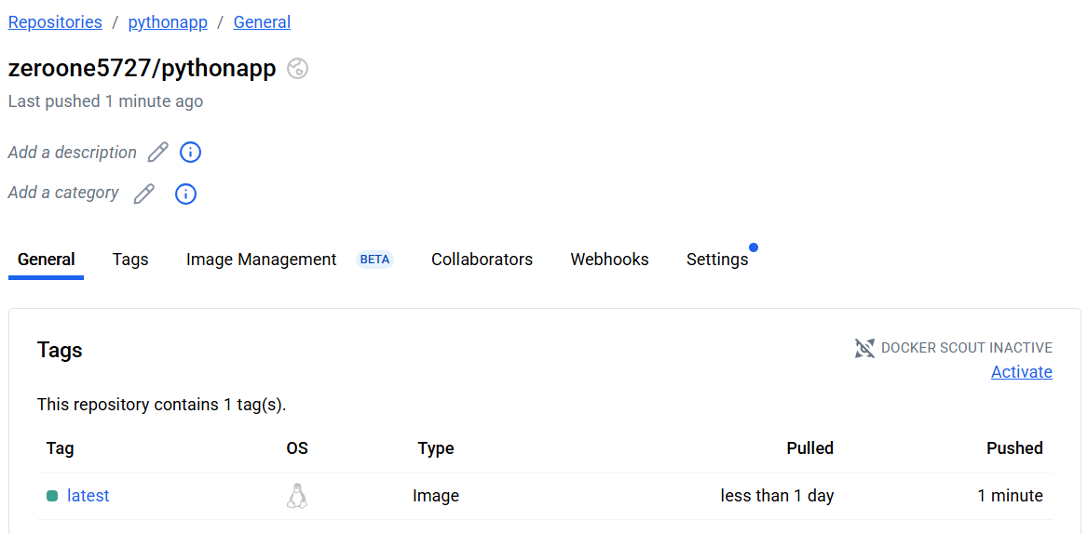Switch to the General tab
1088x534 pixels.
click(47, 260)
